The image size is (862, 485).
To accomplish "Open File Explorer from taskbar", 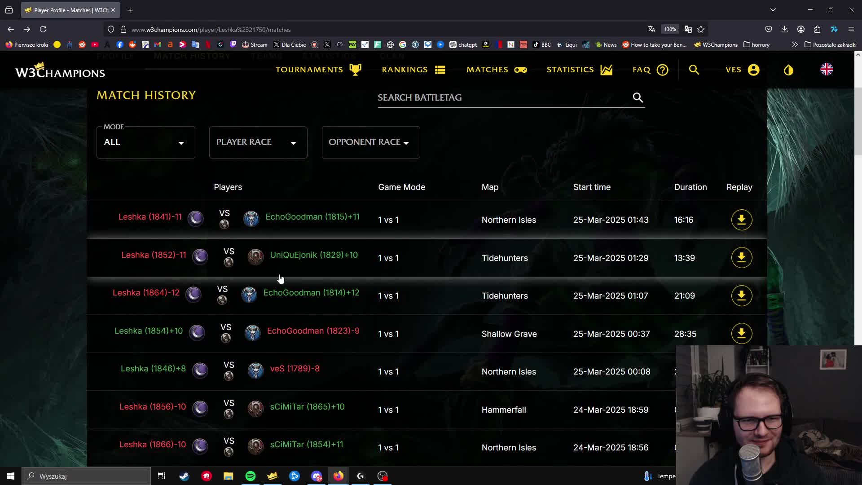I will 228,476.
